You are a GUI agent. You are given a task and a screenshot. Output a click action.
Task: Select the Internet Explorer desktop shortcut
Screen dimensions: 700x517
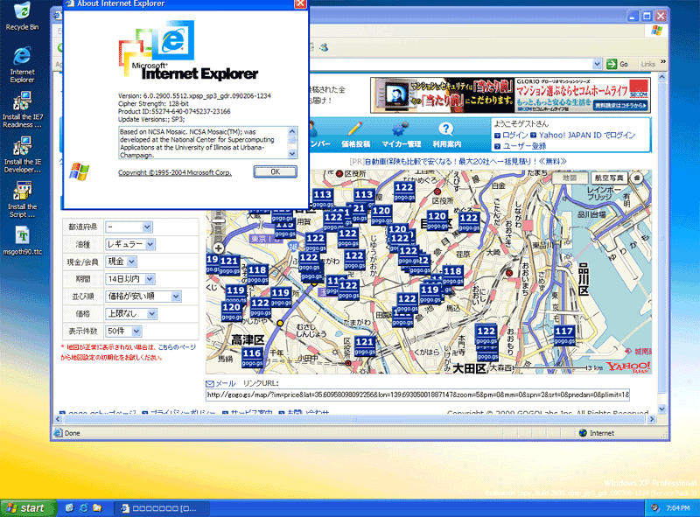tap(22, 65)
